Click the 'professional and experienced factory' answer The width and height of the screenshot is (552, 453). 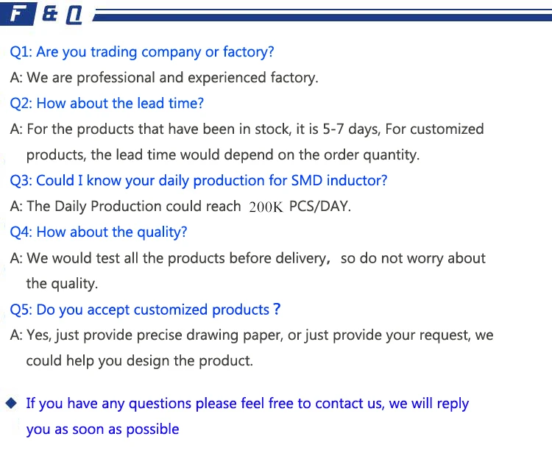point(164,77)
